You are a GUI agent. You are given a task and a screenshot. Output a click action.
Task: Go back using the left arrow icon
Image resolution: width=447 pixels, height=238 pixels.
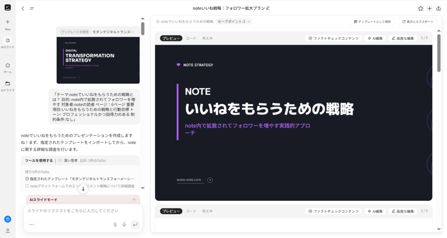[x=23, y=8]
